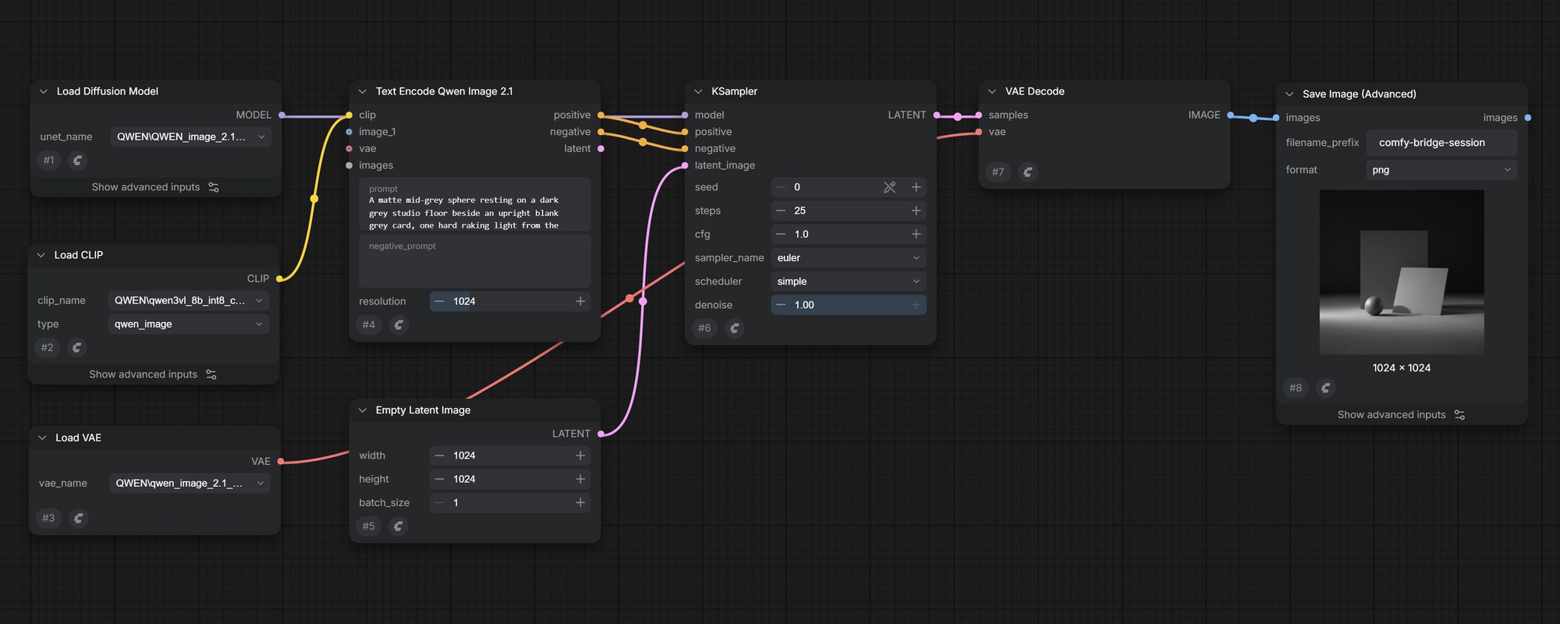This screenshot has width=1560, height=624.
Task: Click the seed randomize control icon in KSampler
Action: pos(889,187)
